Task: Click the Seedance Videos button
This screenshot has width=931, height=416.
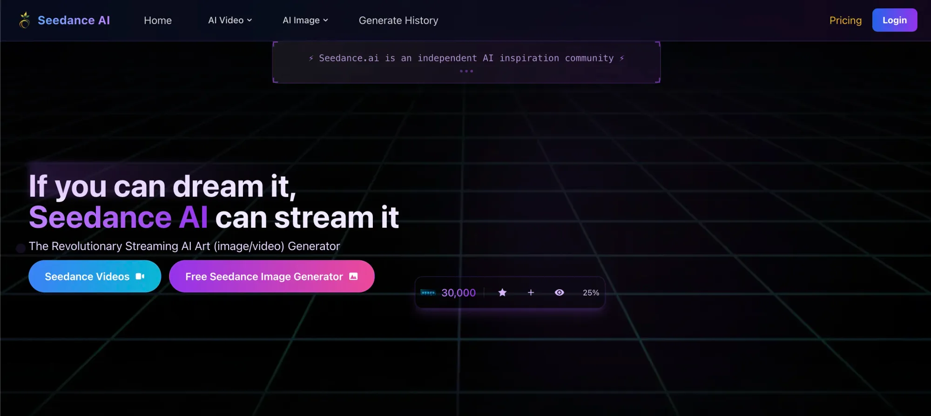Action: tap(95, 276)
